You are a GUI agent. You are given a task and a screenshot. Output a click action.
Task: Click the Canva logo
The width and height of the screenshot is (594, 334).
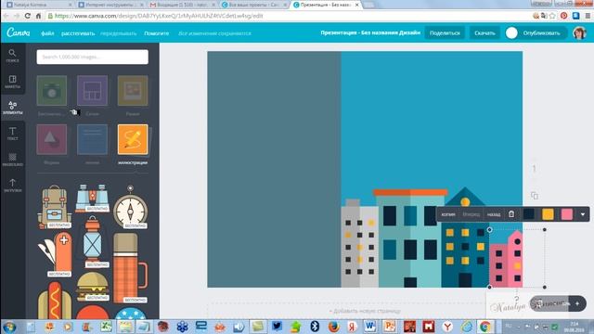pyautogui.click(x=19, y=32)
